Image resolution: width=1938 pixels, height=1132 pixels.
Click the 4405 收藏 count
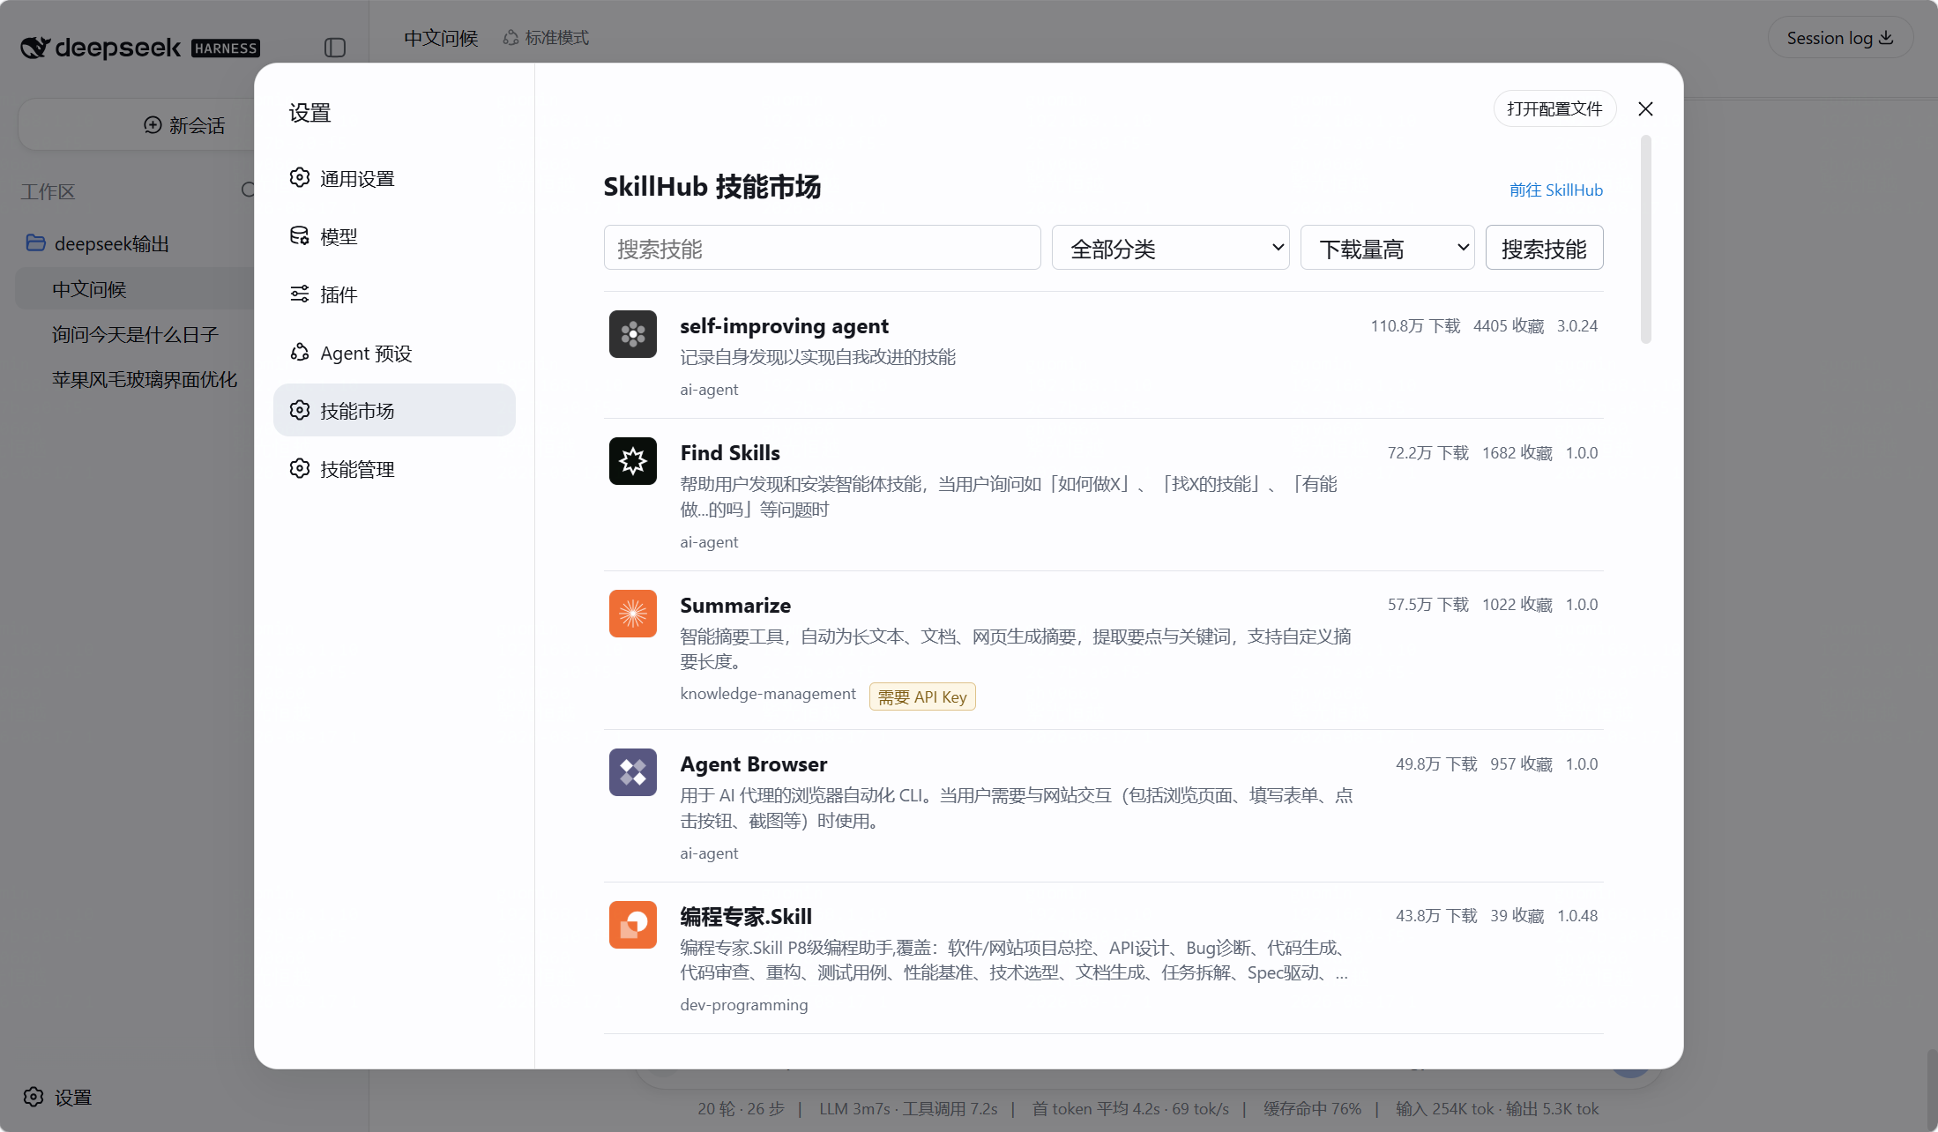point(1509,325)
